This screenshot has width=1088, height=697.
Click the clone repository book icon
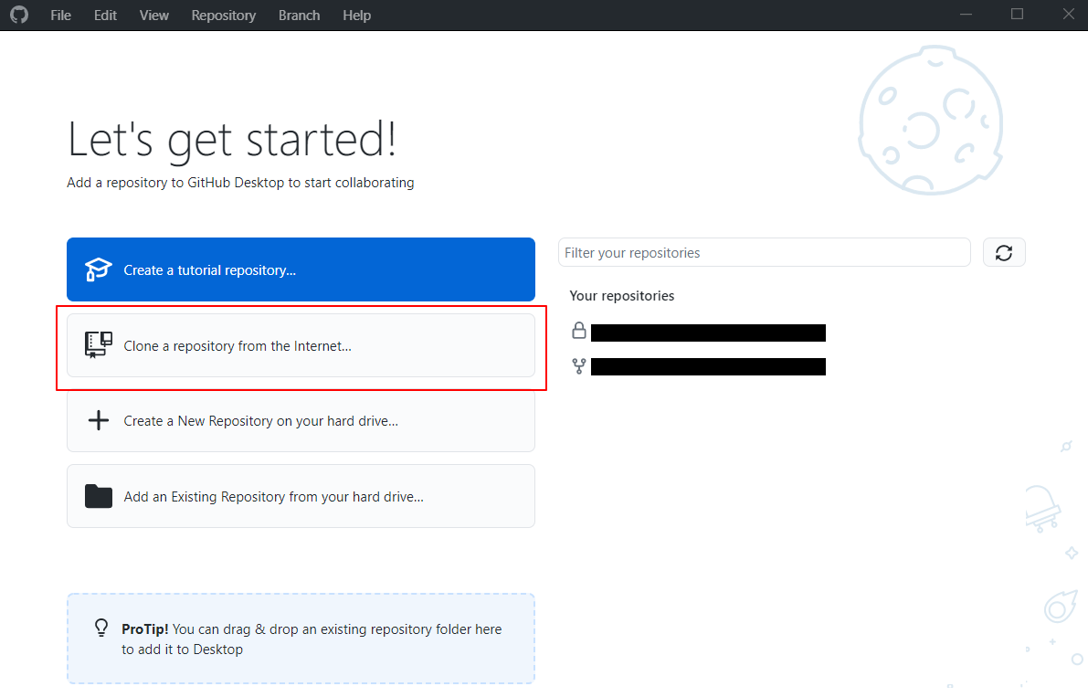(98, 345)
